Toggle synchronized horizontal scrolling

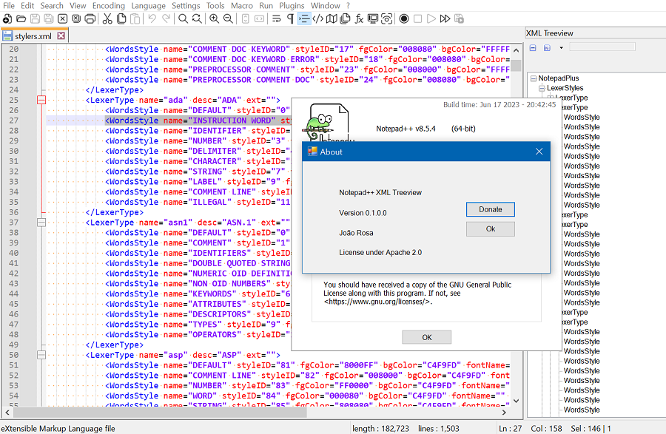tap(259, 18)
